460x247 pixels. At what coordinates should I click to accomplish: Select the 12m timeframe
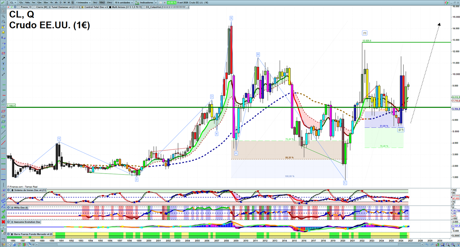point(39,3)
